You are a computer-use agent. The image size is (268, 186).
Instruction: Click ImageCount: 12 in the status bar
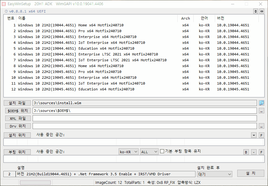108,182
